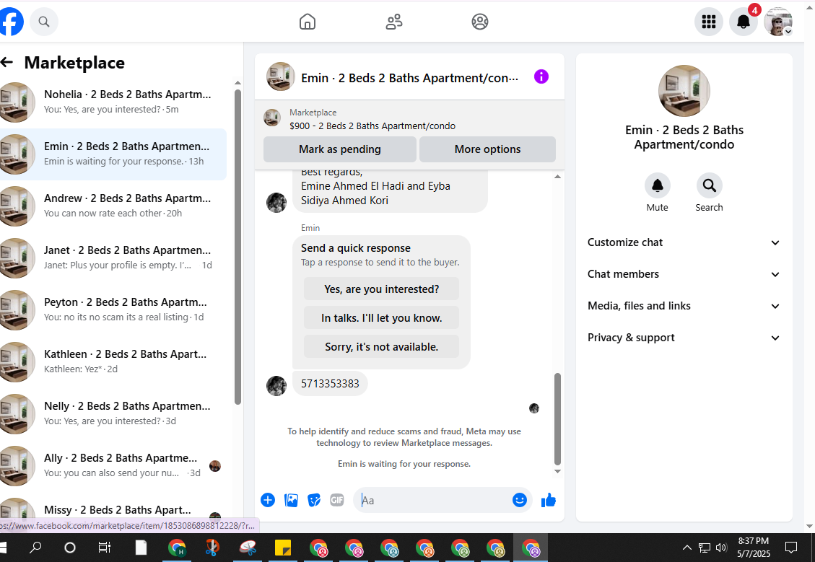Open Peyton conversation

tap(113, 310)
